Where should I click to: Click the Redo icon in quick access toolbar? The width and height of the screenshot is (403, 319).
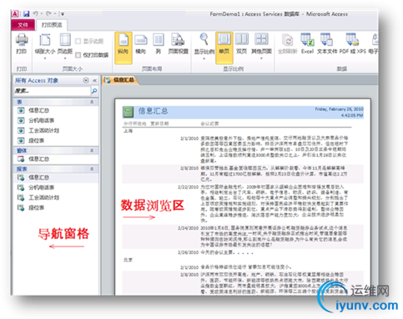coord(48,13)
